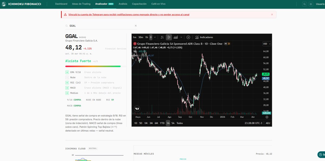Click the NEUTRAL badge beside Ichimoku Cloud

(x=93, y=149)
